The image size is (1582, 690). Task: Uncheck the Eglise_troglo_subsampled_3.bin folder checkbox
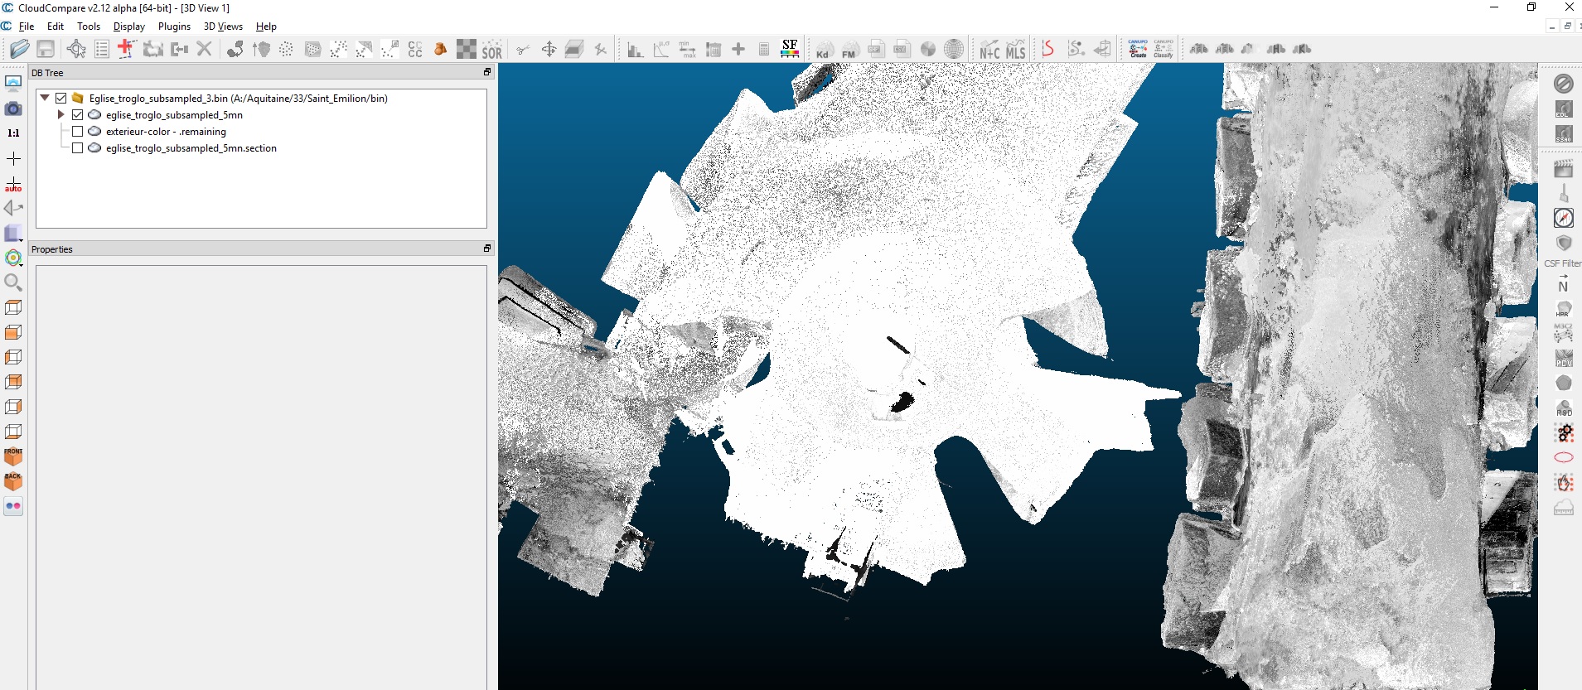coord(60,98)
